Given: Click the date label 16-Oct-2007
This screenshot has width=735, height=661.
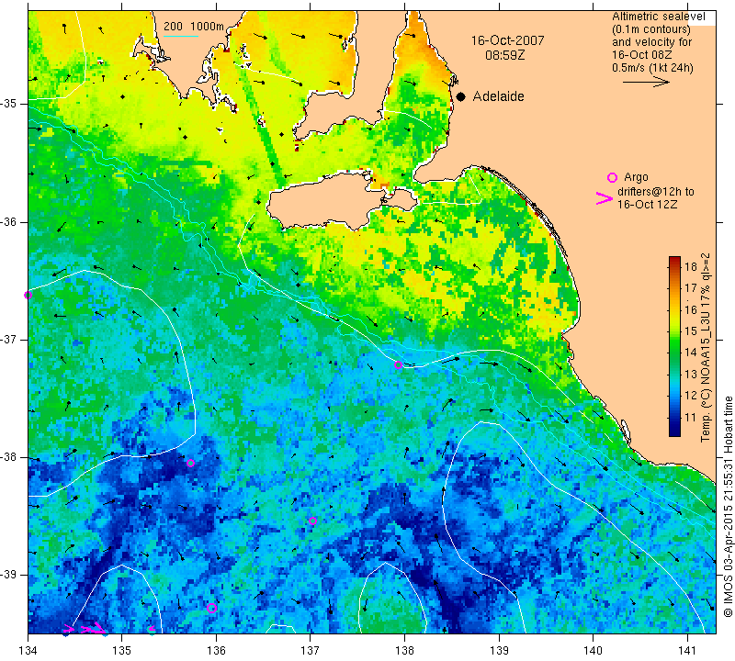Looking at the screenshot, I should (x=508, y=40).
